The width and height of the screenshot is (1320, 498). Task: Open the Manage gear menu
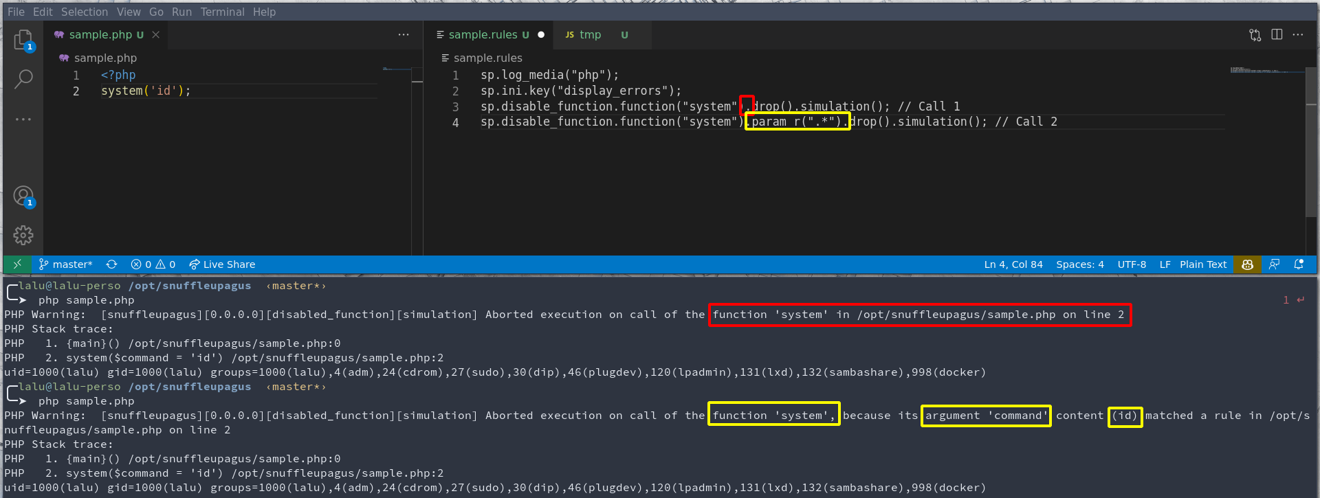(x=23, y=236)
